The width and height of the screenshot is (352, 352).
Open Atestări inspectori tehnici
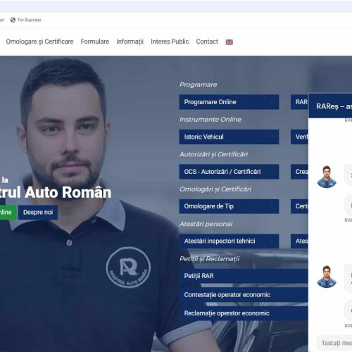[x=229, y=241]
